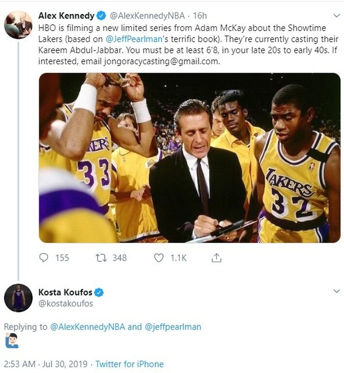Share the tweet via the upload icon

coord(216,258)
